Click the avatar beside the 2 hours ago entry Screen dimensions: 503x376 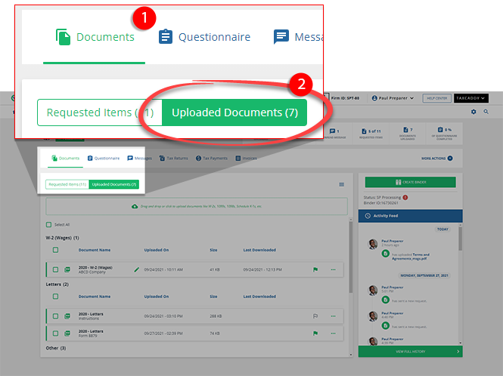point(373,244)
